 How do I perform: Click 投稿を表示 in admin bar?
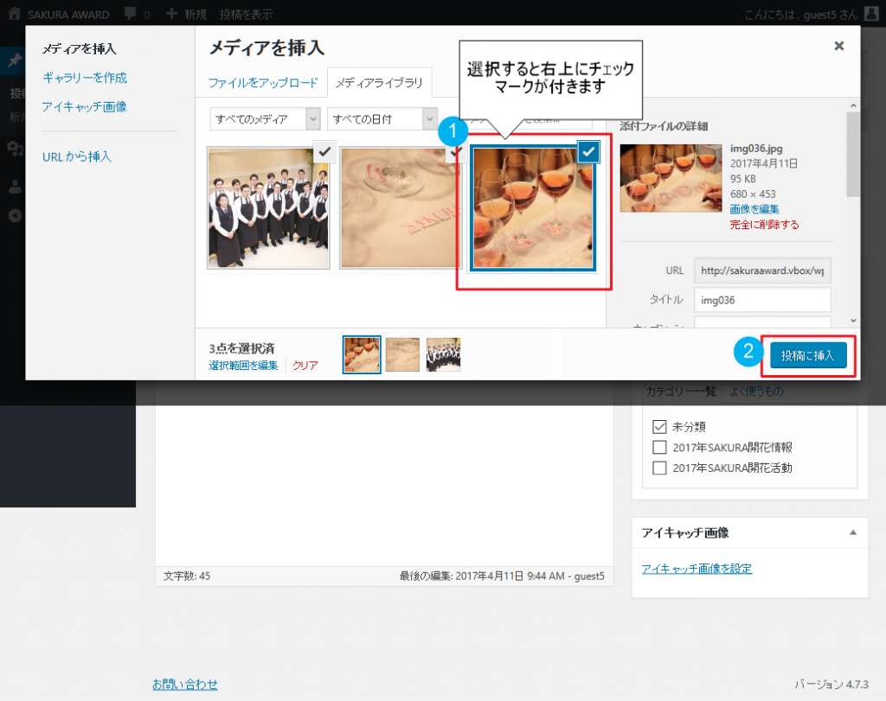[247, 14]
